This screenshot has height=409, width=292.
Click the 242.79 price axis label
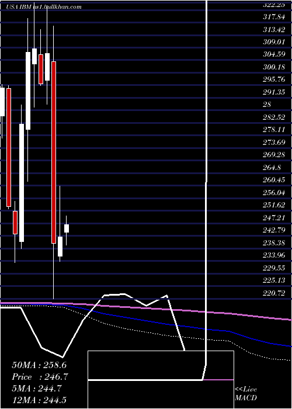tap(274, 230)
